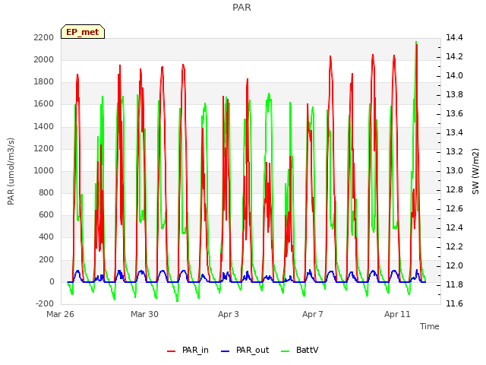Click the Apr 7 x-axis tick label
This screenshot has height=365, width=486.
coord(313,314)
